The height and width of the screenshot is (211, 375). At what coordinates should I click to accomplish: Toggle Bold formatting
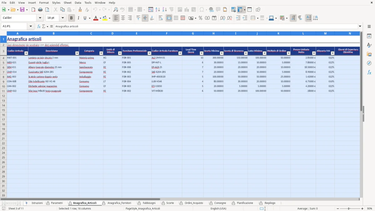click(71, 18)
